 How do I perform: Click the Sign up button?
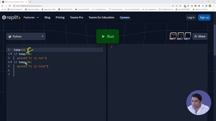point(204,17)
